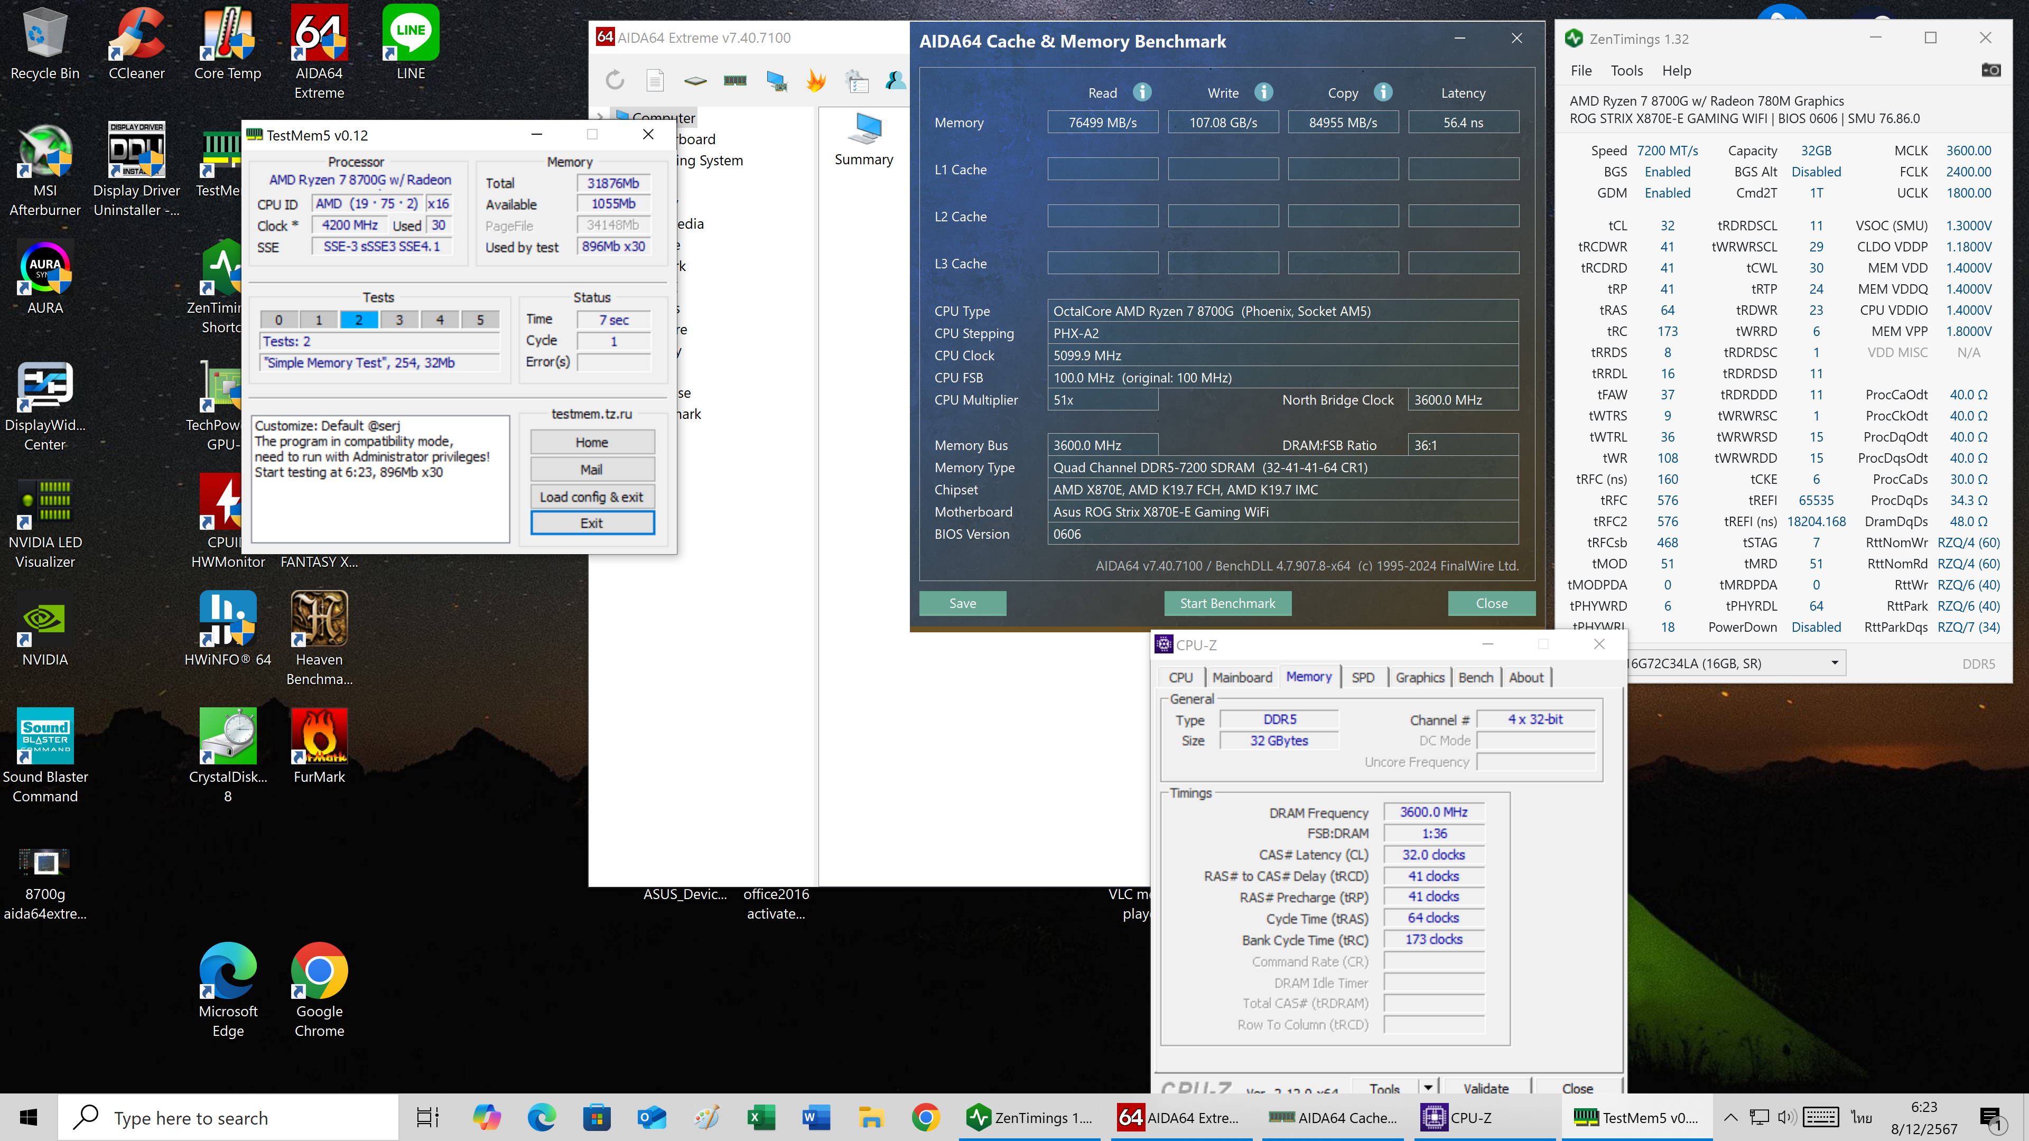Open the Windows Start menu
The image size is (2029, 1141).
29,1117
